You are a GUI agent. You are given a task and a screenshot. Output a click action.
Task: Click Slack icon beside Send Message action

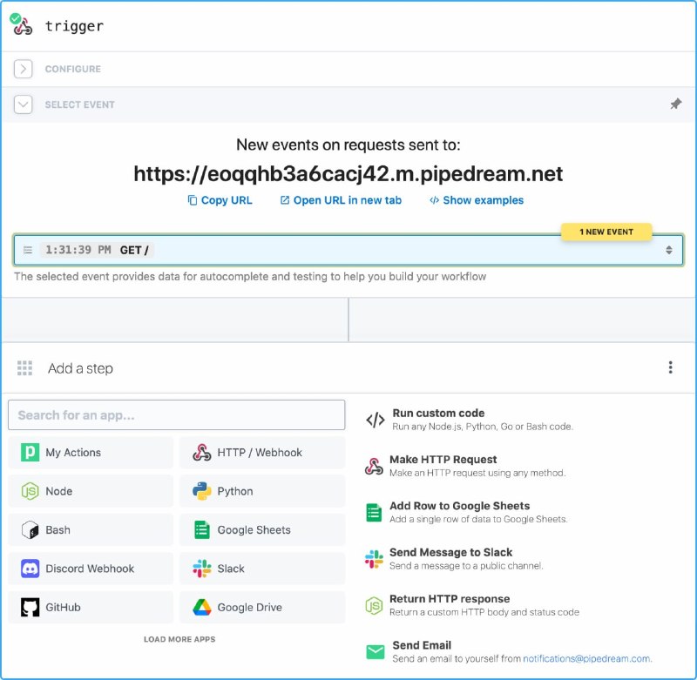pos(374,559)
